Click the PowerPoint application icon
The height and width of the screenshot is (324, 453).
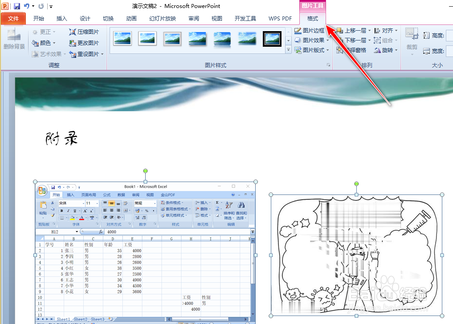coord(5,6)
